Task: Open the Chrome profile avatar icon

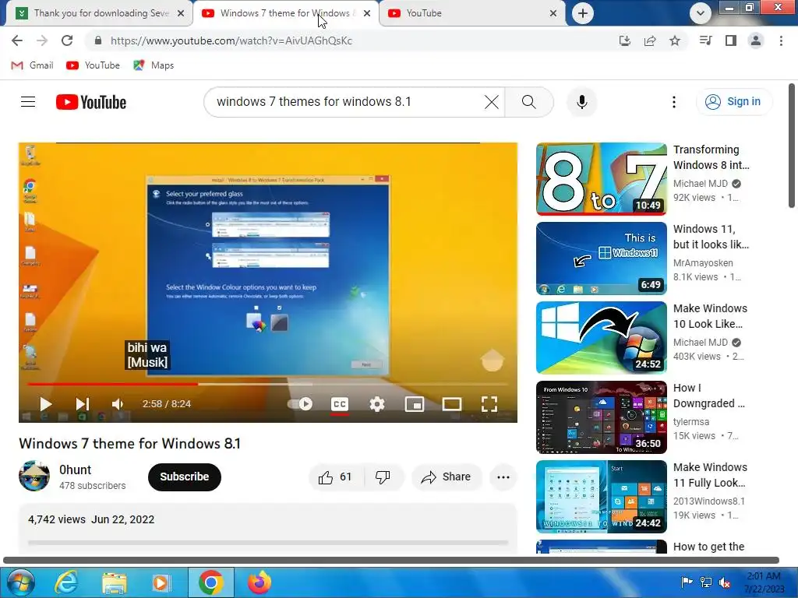Action: click(756, 40)
